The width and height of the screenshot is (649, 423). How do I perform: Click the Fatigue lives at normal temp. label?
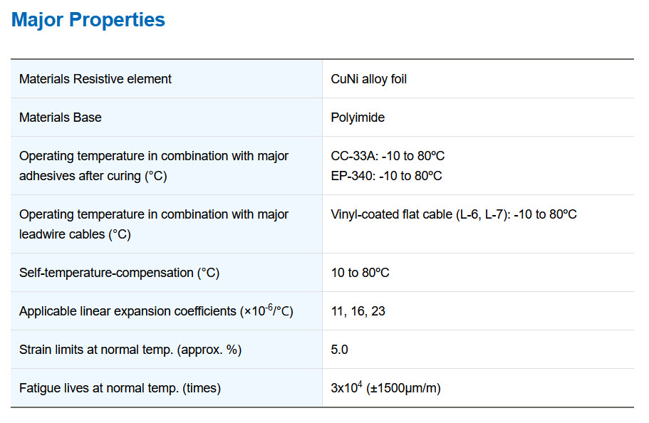(x=120, y=388)
